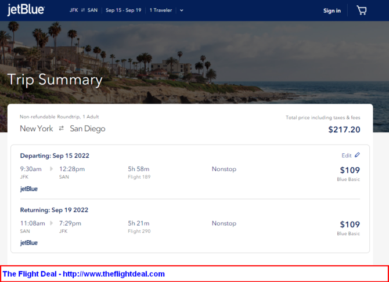This screenshot has width=389, height=282.
Task: Click the jetBlue logo in header
Action: [x=26, y=10]
